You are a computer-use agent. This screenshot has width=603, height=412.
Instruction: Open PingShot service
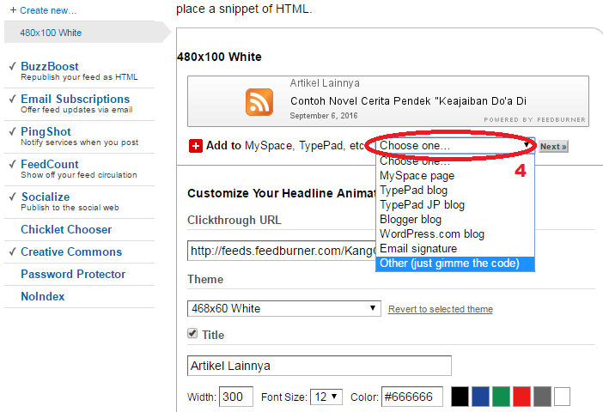46,132
